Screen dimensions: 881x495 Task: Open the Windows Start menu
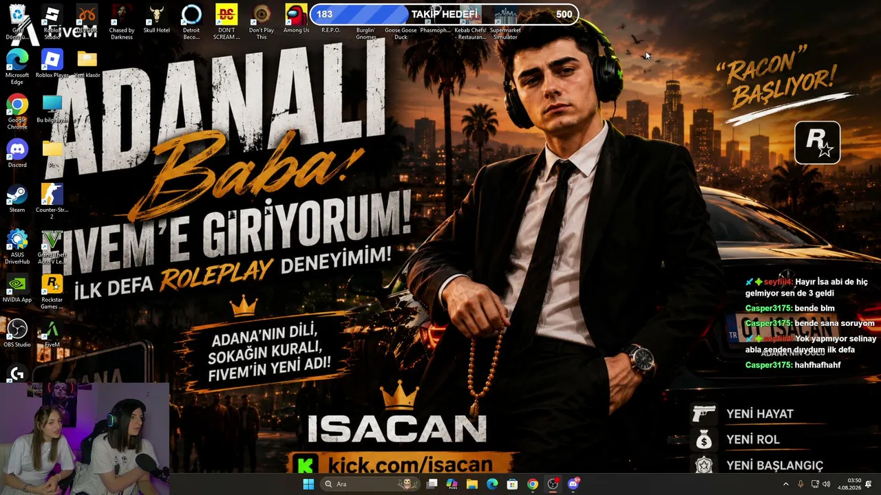[308, 484]
